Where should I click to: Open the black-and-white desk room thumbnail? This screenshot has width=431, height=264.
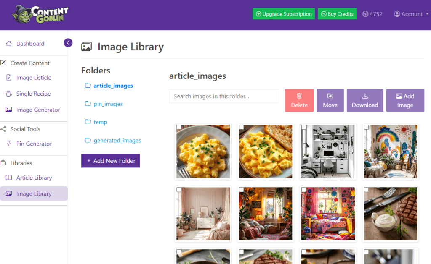click(328, 152)
